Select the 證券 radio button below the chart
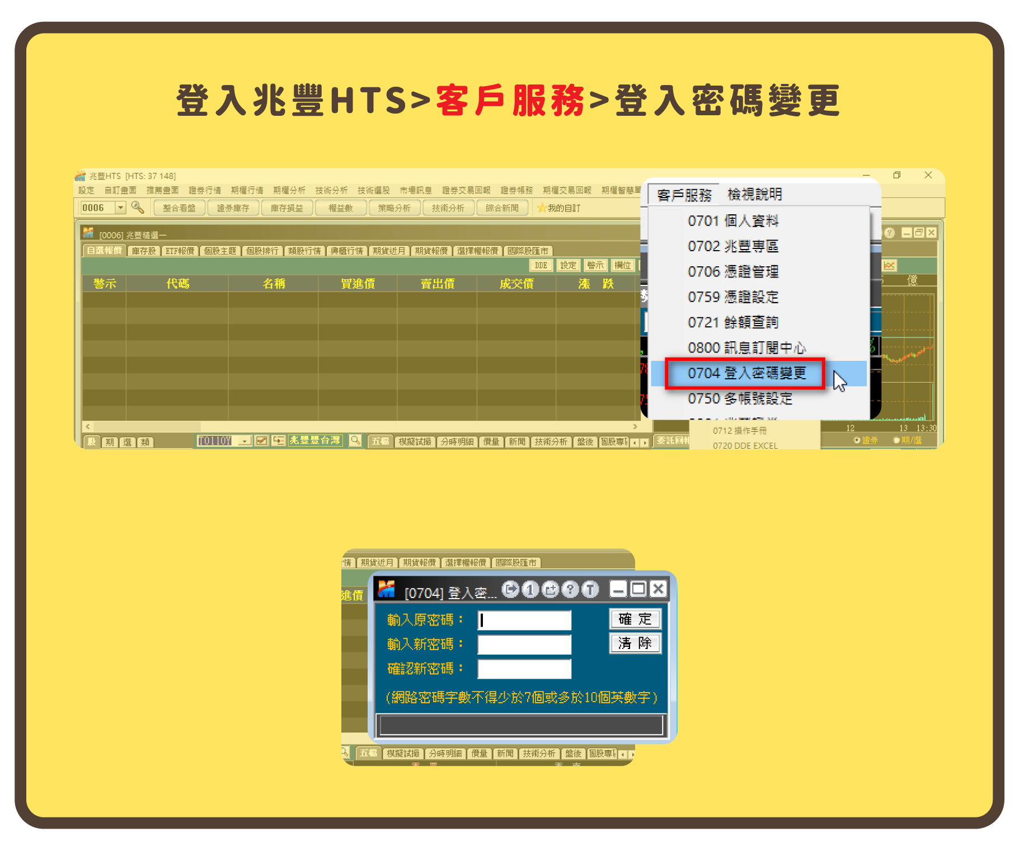The height and width of the screenshot is (842, 1019). pos(857,440)
